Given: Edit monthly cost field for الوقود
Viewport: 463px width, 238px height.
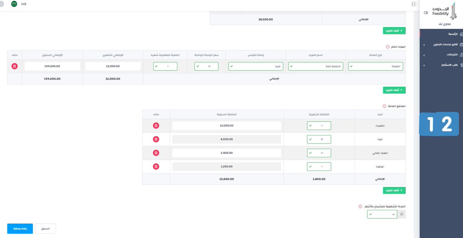Looking at the screenshot, I should point(319,167).
